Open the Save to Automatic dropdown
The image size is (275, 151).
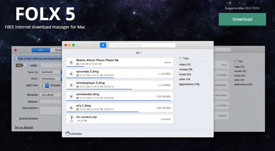[51, 72]
